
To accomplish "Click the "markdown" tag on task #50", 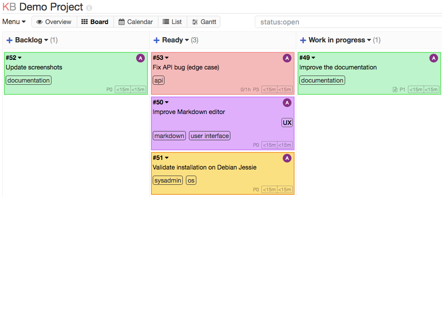I will click(169, 136).
